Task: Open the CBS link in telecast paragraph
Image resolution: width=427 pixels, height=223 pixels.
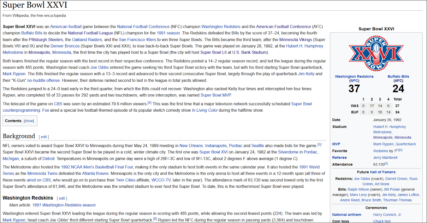Action: tap(58, 104)
